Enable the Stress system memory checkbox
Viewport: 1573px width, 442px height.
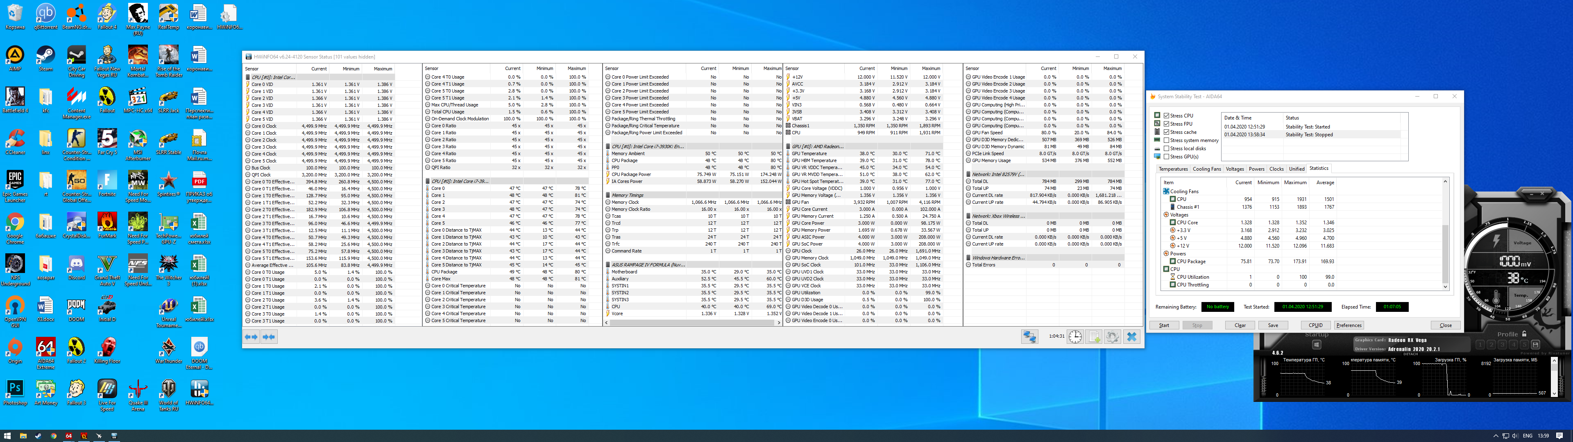(x=1166, y=140)
